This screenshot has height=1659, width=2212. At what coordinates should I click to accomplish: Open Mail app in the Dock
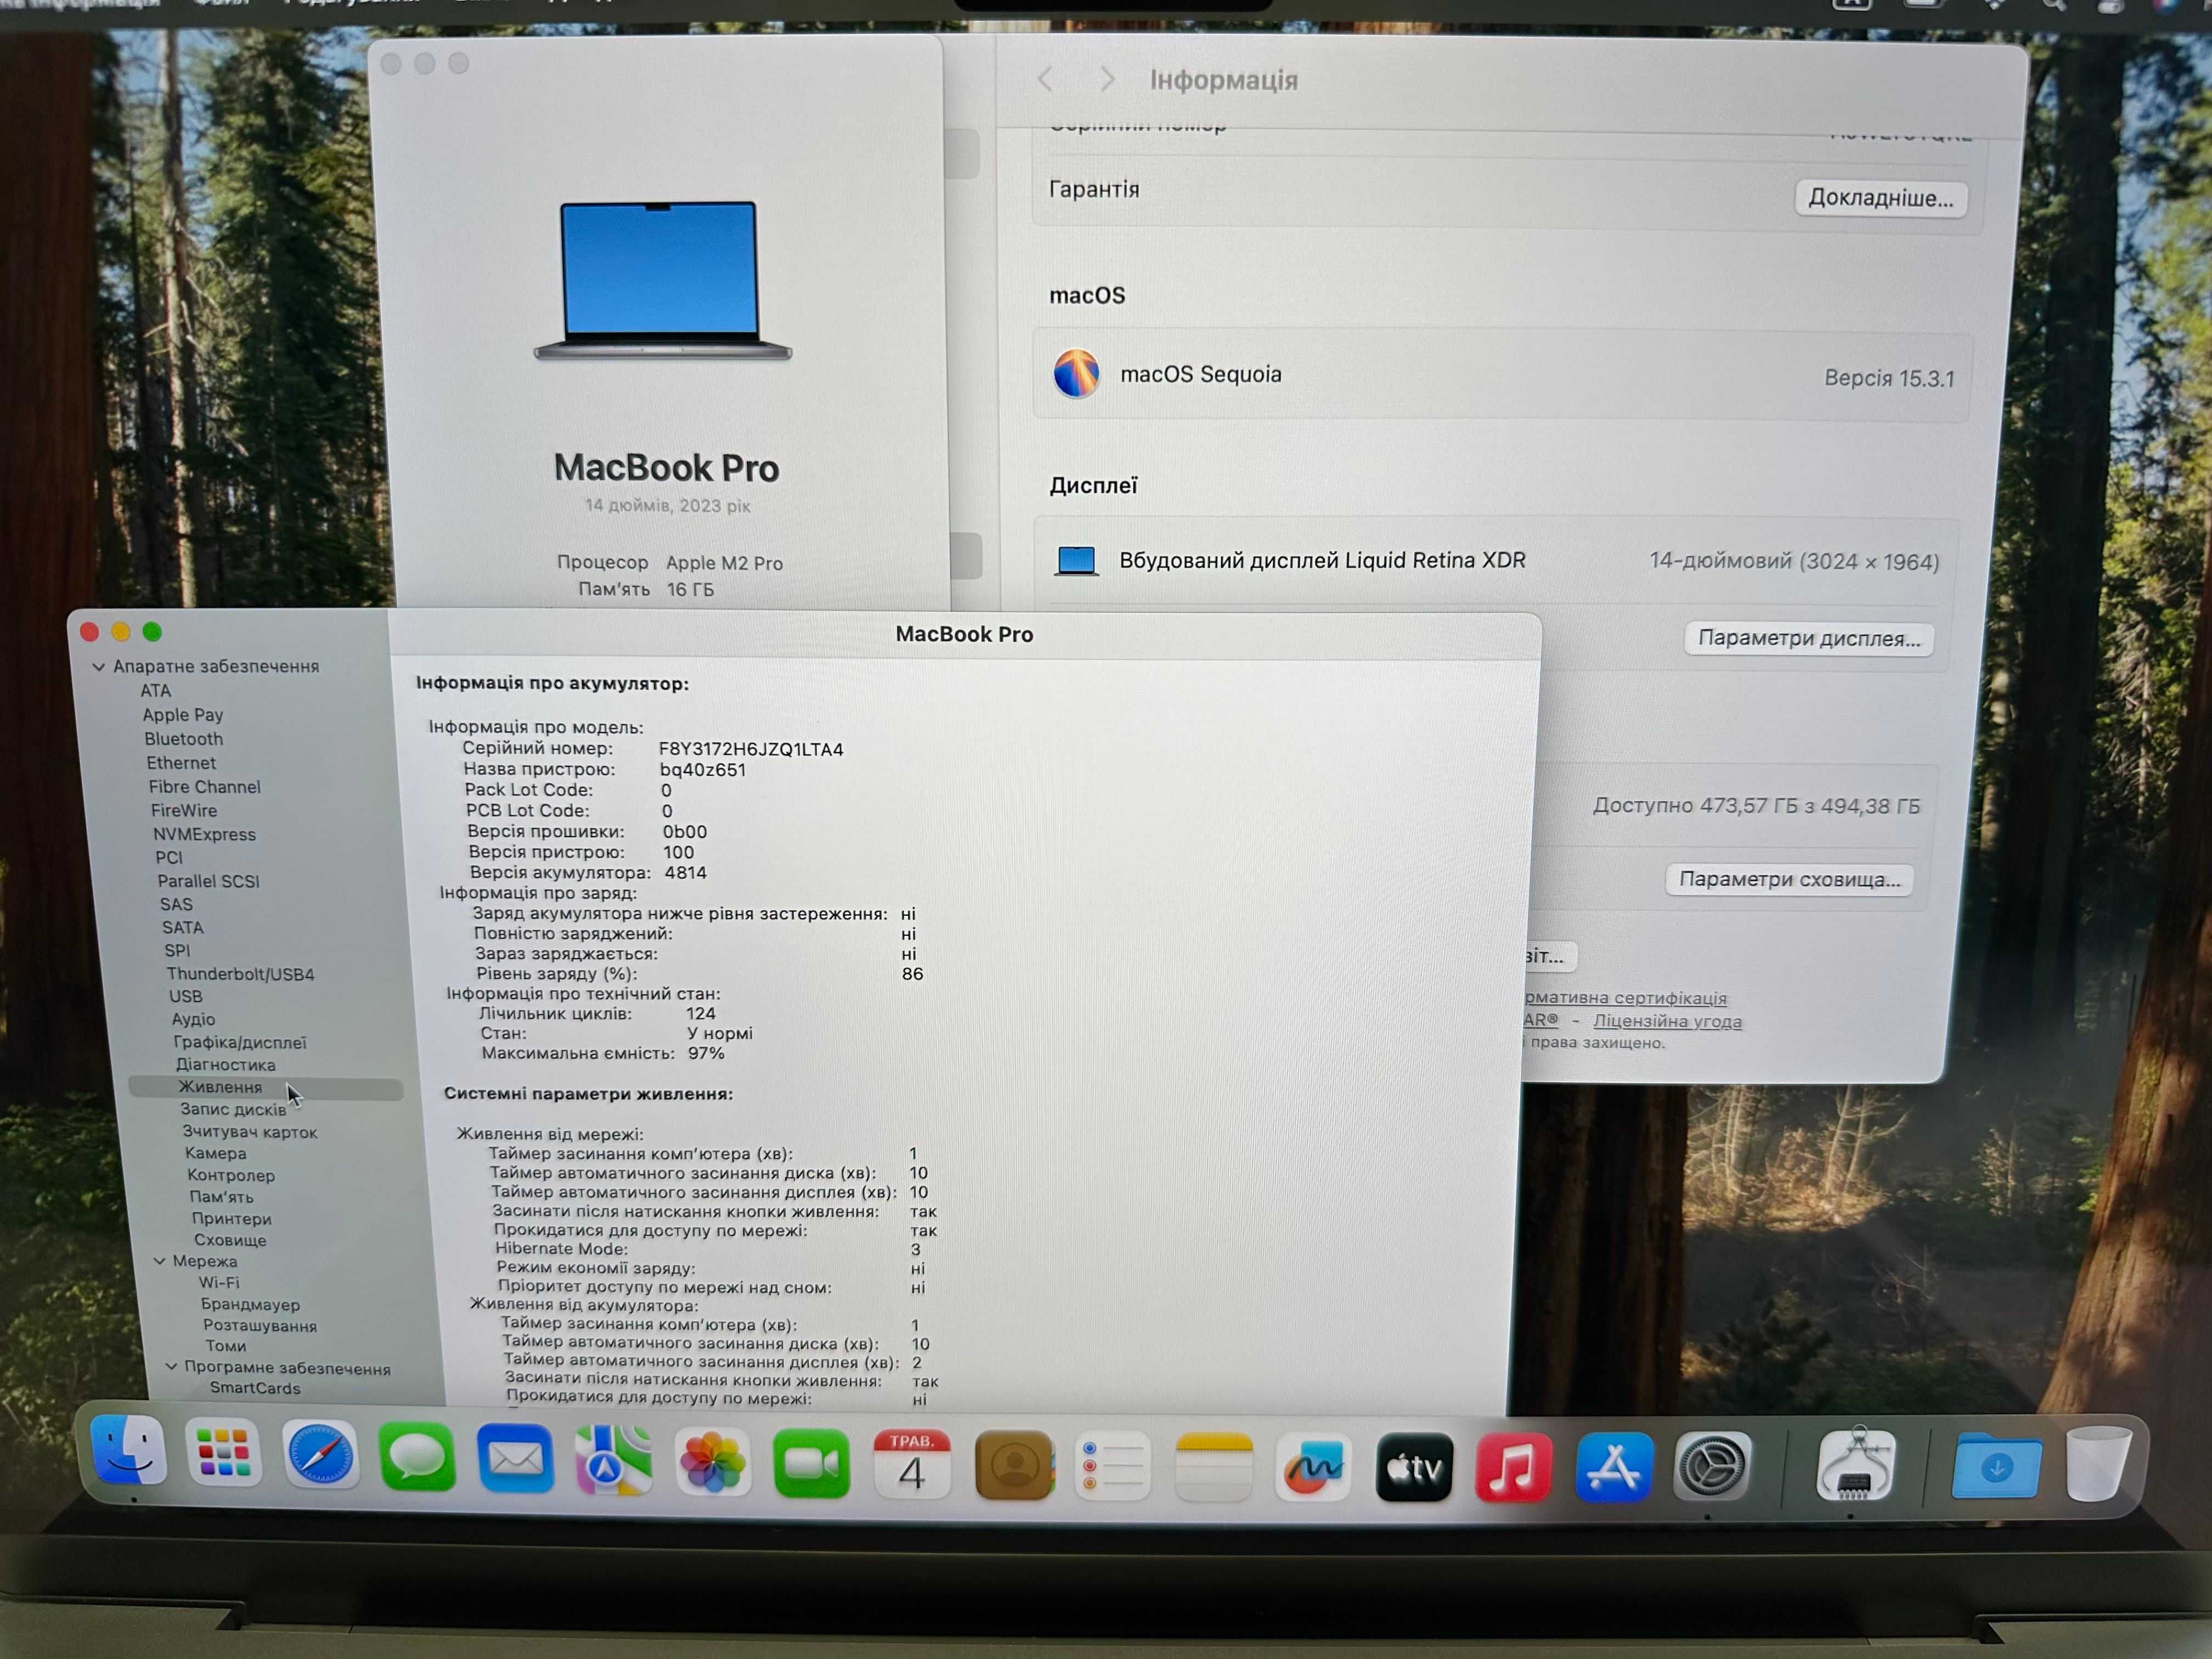point(515,1460)
